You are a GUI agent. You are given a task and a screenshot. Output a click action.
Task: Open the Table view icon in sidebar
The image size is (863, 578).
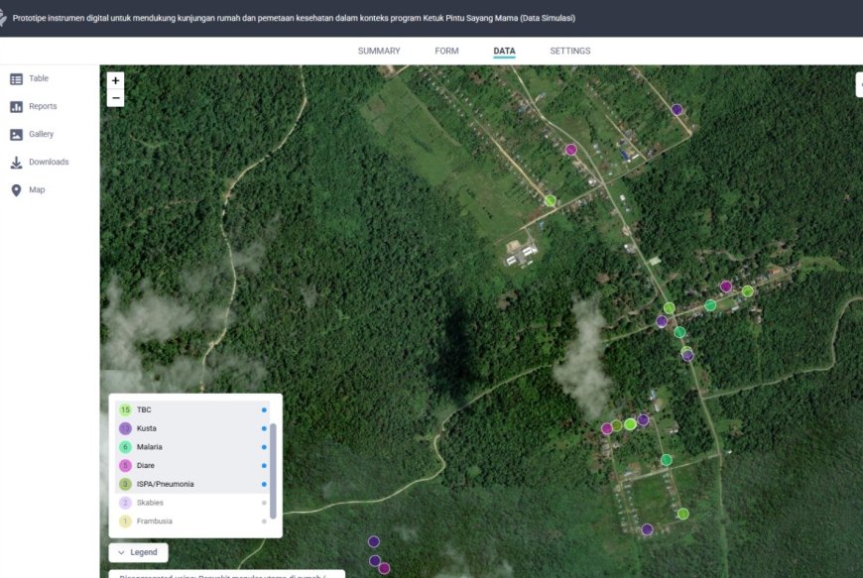click(x=17, y=79)
